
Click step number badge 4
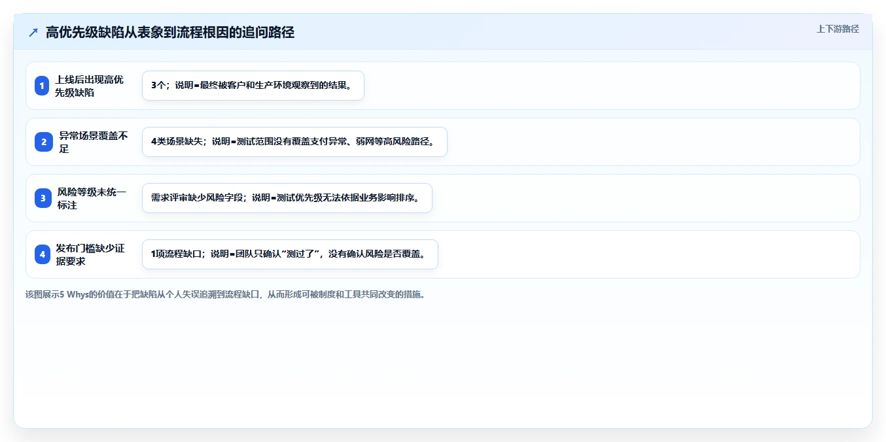42,254
